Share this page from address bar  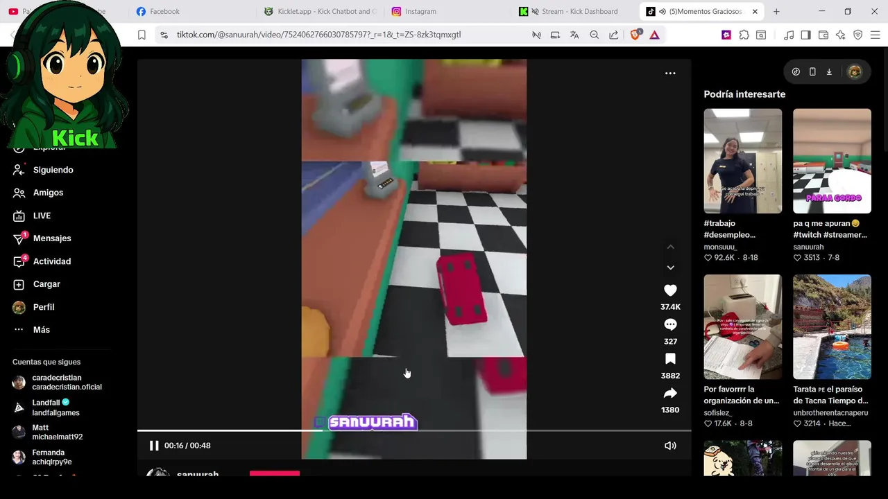[x=614, y=35]
